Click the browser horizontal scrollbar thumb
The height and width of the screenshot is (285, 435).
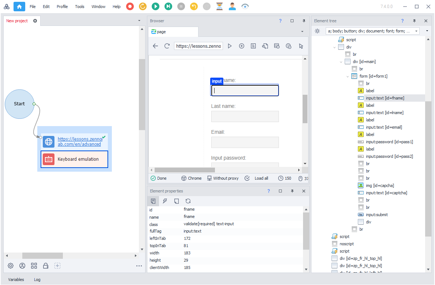pos(185,170)
